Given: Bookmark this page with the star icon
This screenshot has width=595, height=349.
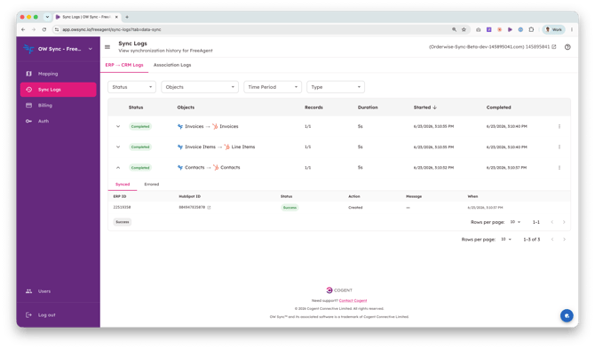Looking at the screenshot, I should click(464, 29).
